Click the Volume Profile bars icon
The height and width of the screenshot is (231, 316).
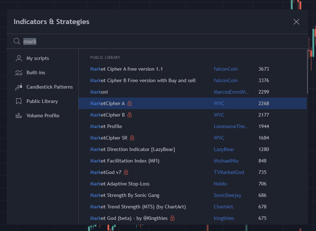point(19,115)
